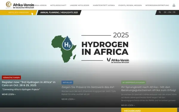Click Mehr lesen under Zeigen Sie Präsenz
The width and height of the screenshot is (179, 112).
68,99
